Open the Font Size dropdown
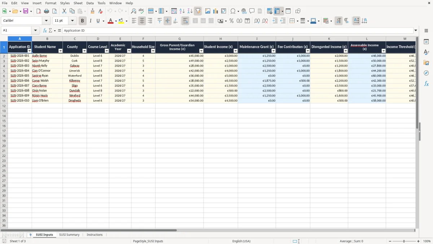Viewport: 433px width, 244px height. [x=73, y=21]
